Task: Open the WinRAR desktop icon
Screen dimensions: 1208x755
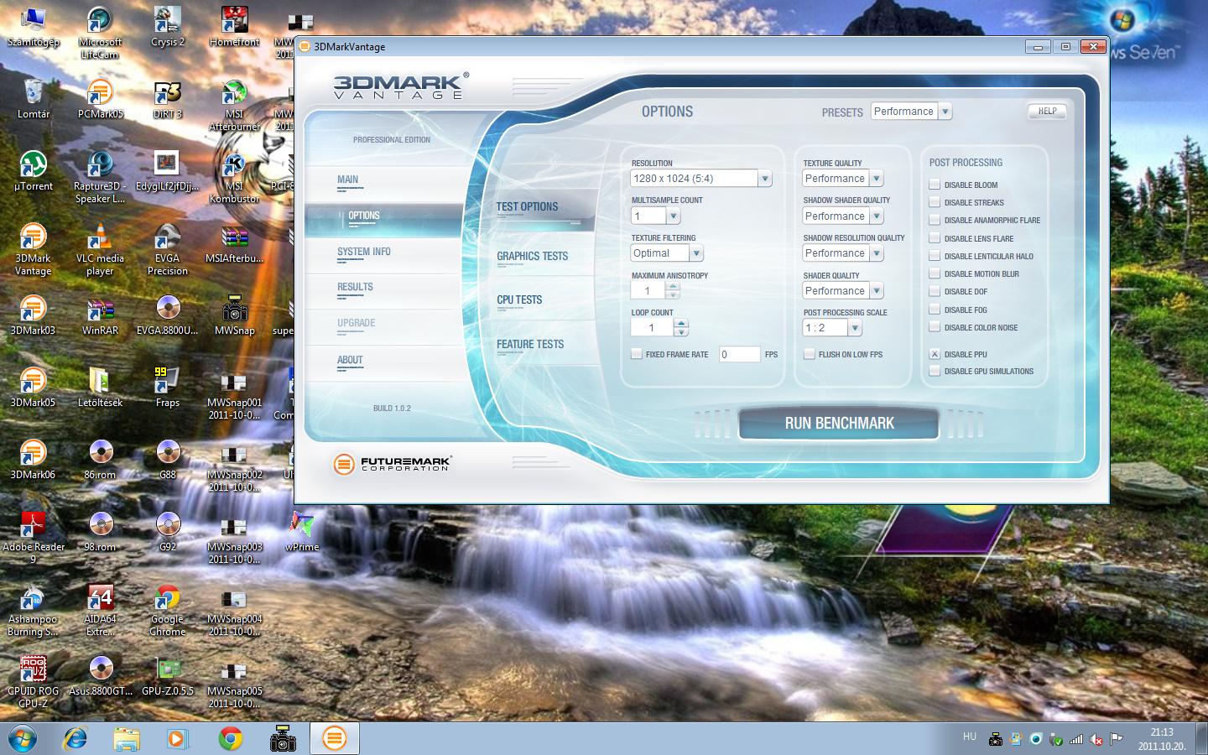Action: [100, 315]
